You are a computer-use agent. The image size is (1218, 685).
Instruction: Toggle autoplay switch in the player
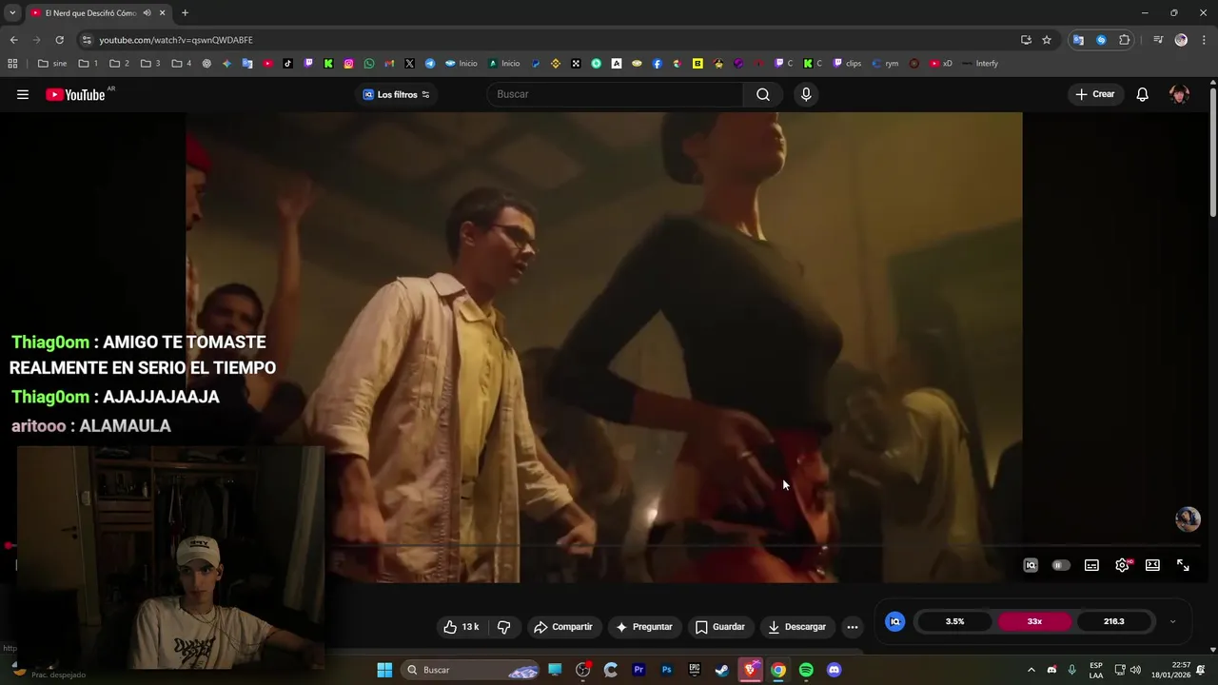point(1061,565)
